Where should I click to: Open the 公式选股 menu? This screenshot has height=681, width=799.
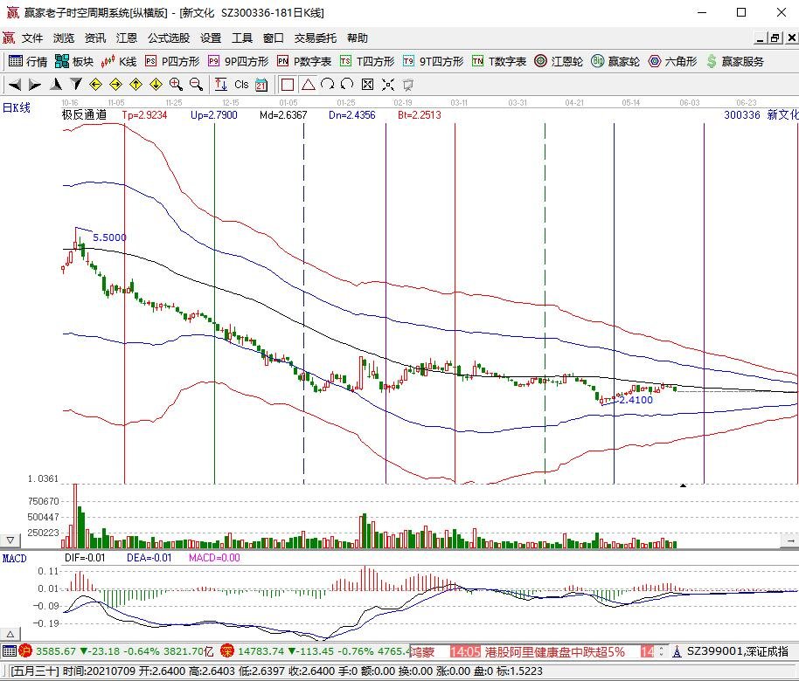click(169, 38)
